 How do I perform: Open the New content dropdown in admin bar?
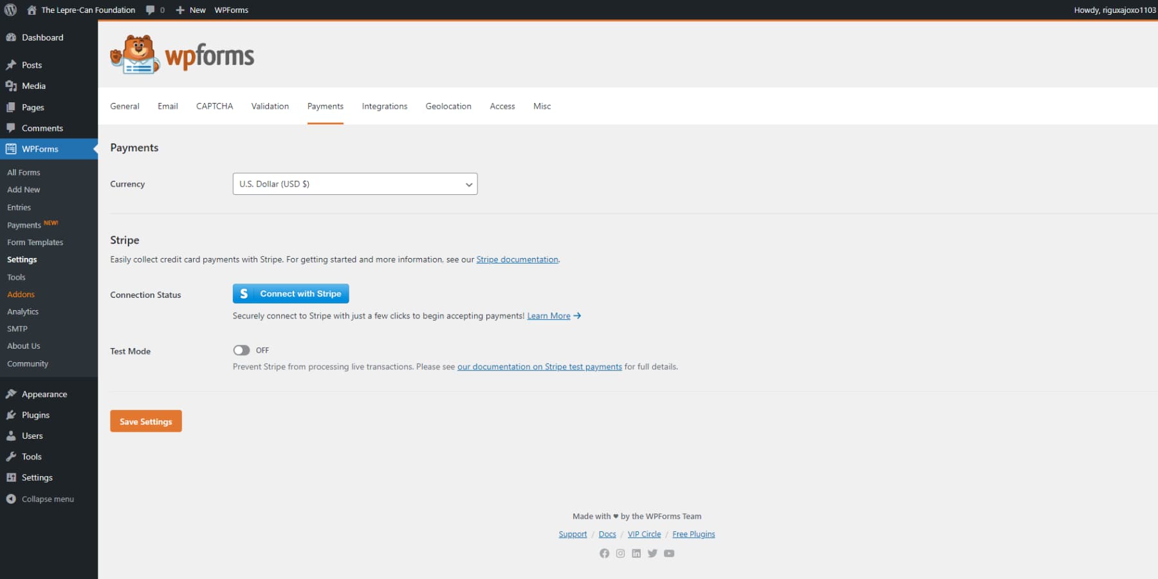click(190, 10)
